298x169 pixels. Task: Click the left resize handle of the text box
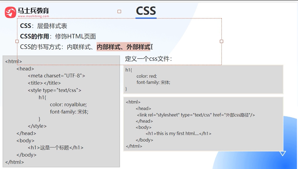tap(17, 41)
